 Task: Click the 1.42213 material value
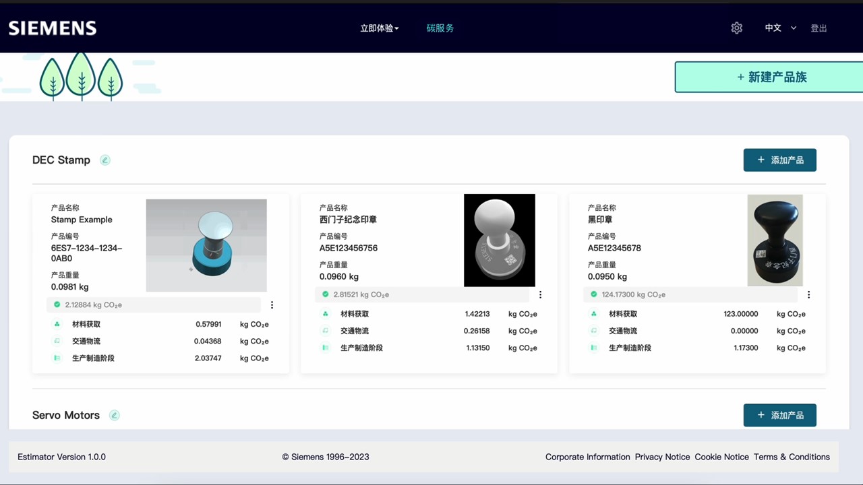pos(477,314)
